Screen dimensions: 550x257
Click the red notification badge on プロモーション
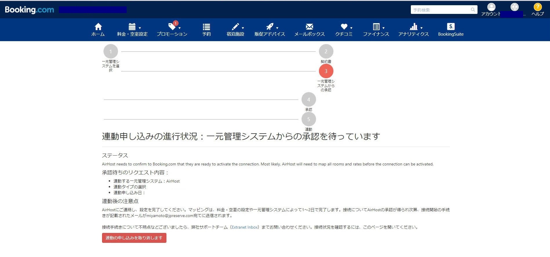click(175, 23)
